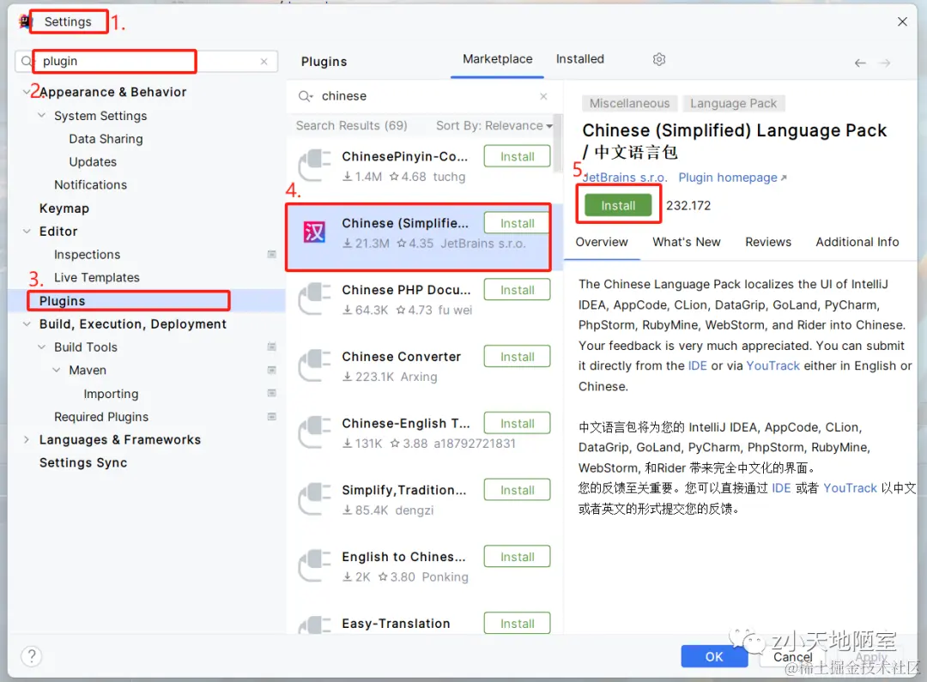
Task: Focus the settings search field containing 'plugin'
Action: pyautogui.click(x=145, y=62)
